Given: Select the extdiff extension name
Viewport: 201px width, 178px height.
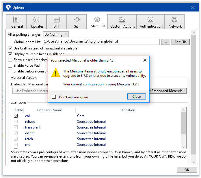Looking at the screenshot, I should tap(30, 133).
